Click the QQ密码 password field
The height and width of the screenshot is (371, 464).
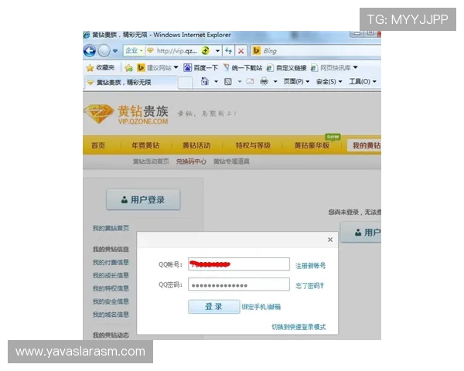[239, 284]
